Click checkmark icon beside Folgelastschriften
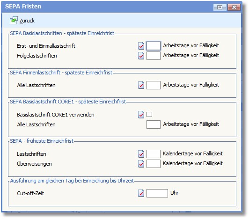 click(141, 56)
